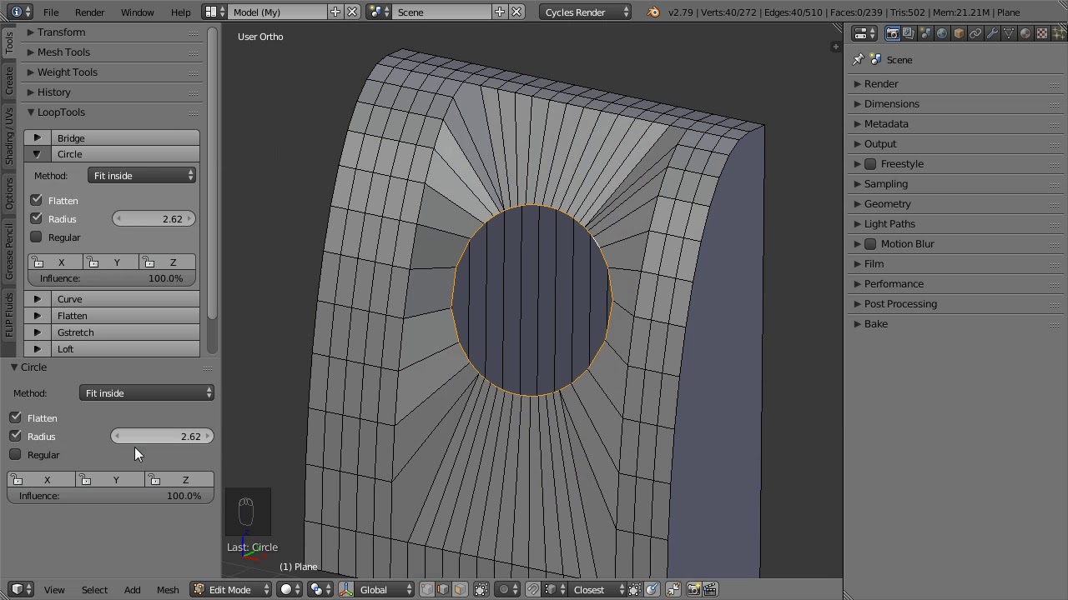Open the Constraints chain-link properties icon
1068x600 pixels.
click(x=975, y=33)
